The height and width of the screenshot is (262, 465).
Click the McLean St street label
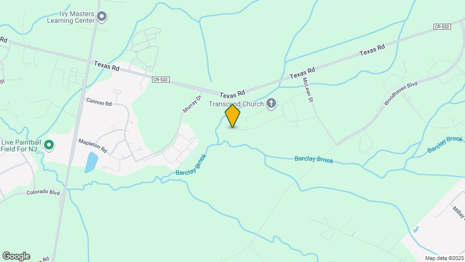pos(308,90)
